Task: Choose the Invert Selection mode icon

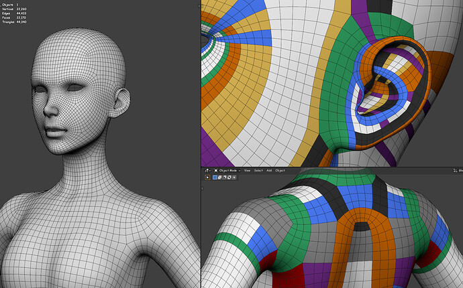Action: (229, 177)
